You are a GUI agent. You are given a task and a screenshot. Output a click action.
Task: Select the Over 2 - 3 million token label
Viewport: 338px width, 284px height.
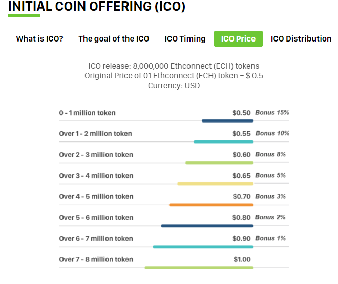point(96,155)
